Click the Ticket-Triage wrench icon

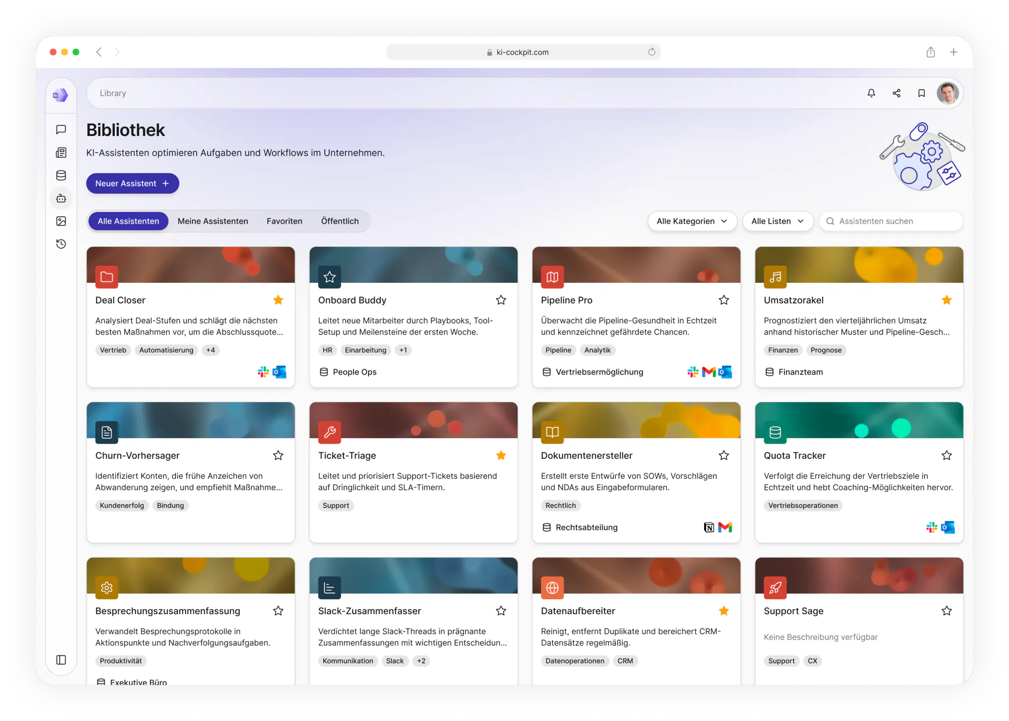(x=330, y=432)
